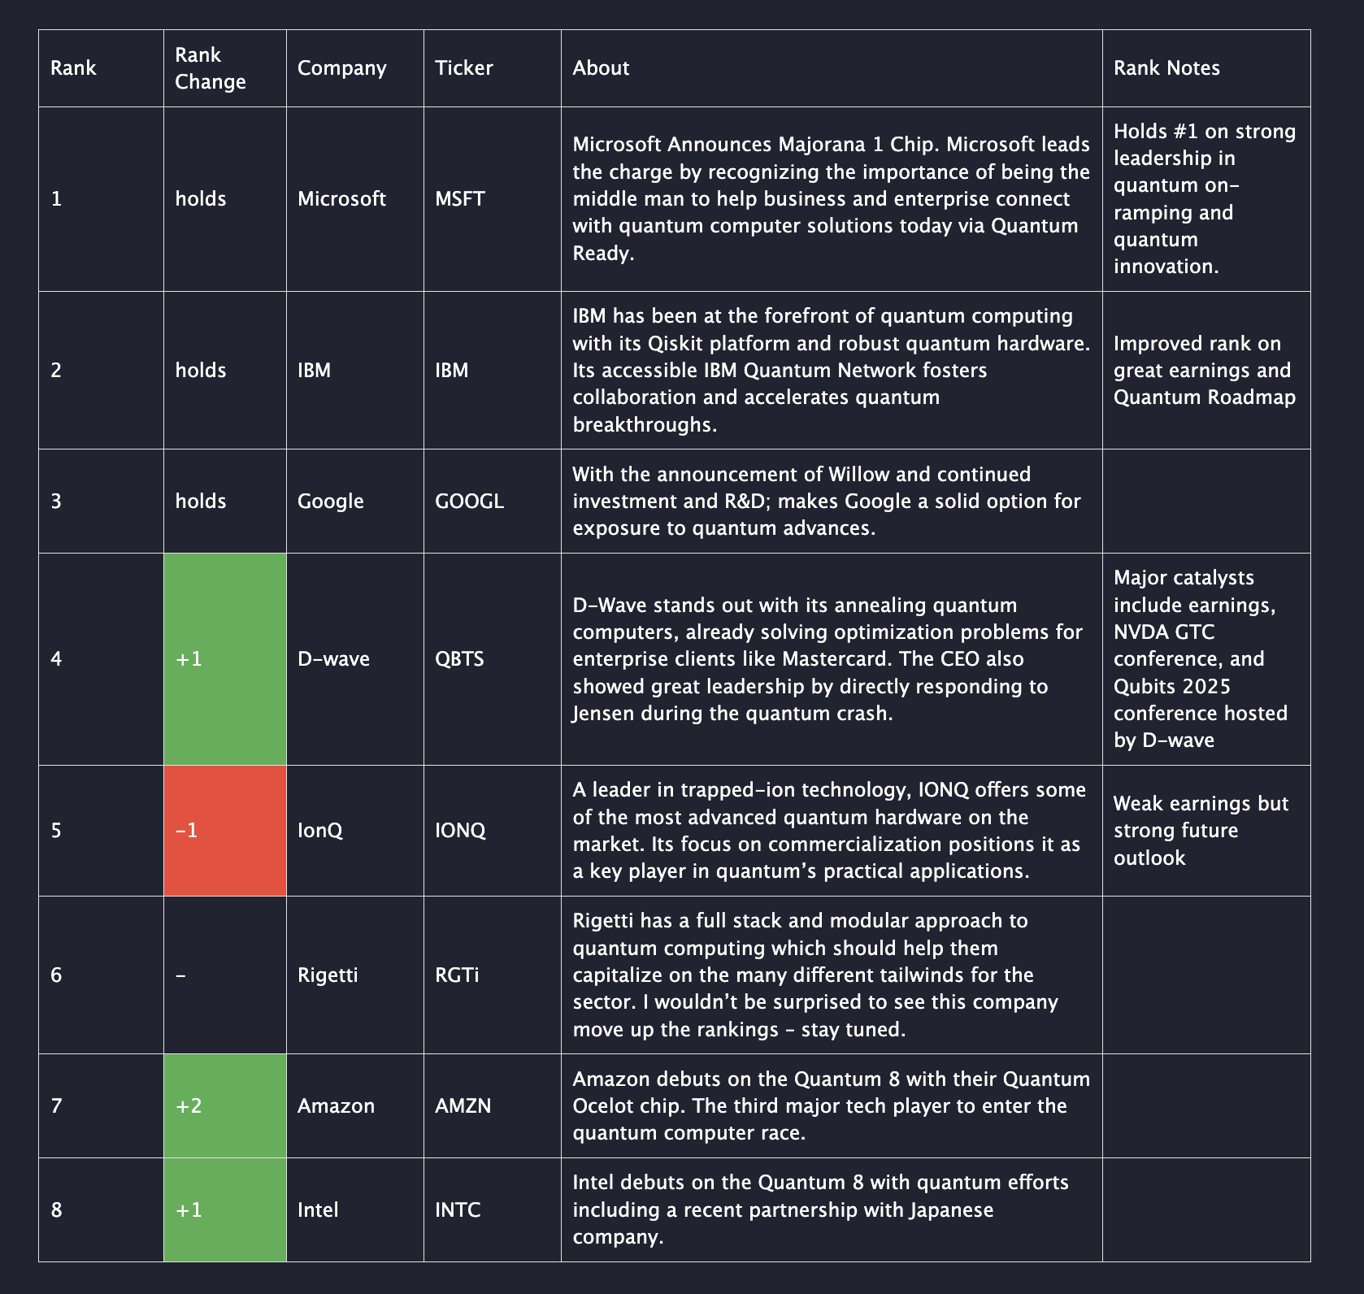Click the AMZN ticker cell

tap(463, 1106)
